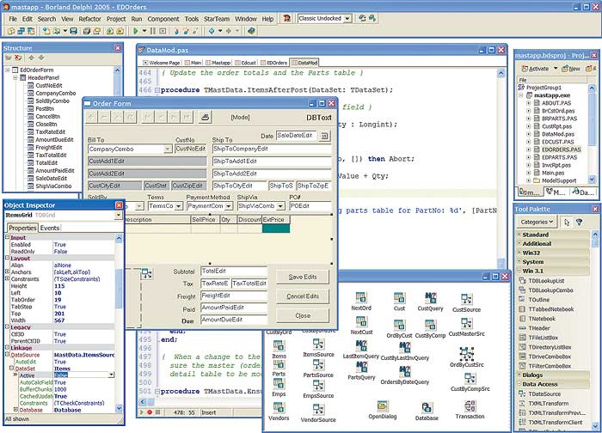Image resolution: width=602 pixels, height=433 pixels.
Task: Click Activate in project manager
Action: pyautogui.click(x=536, y=69)
